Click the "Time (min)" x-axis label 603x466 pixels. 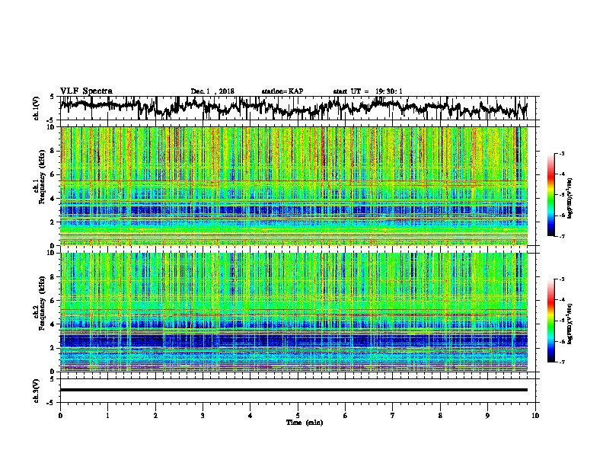[x=305, y=423]
